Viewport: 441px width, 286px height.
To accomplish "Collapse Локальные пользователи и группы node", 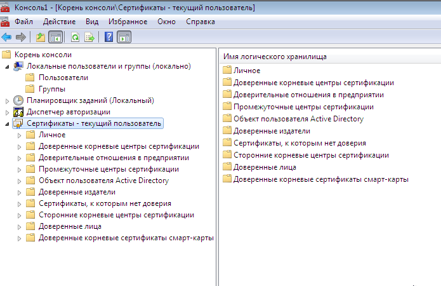I will [x=8, y=67].
